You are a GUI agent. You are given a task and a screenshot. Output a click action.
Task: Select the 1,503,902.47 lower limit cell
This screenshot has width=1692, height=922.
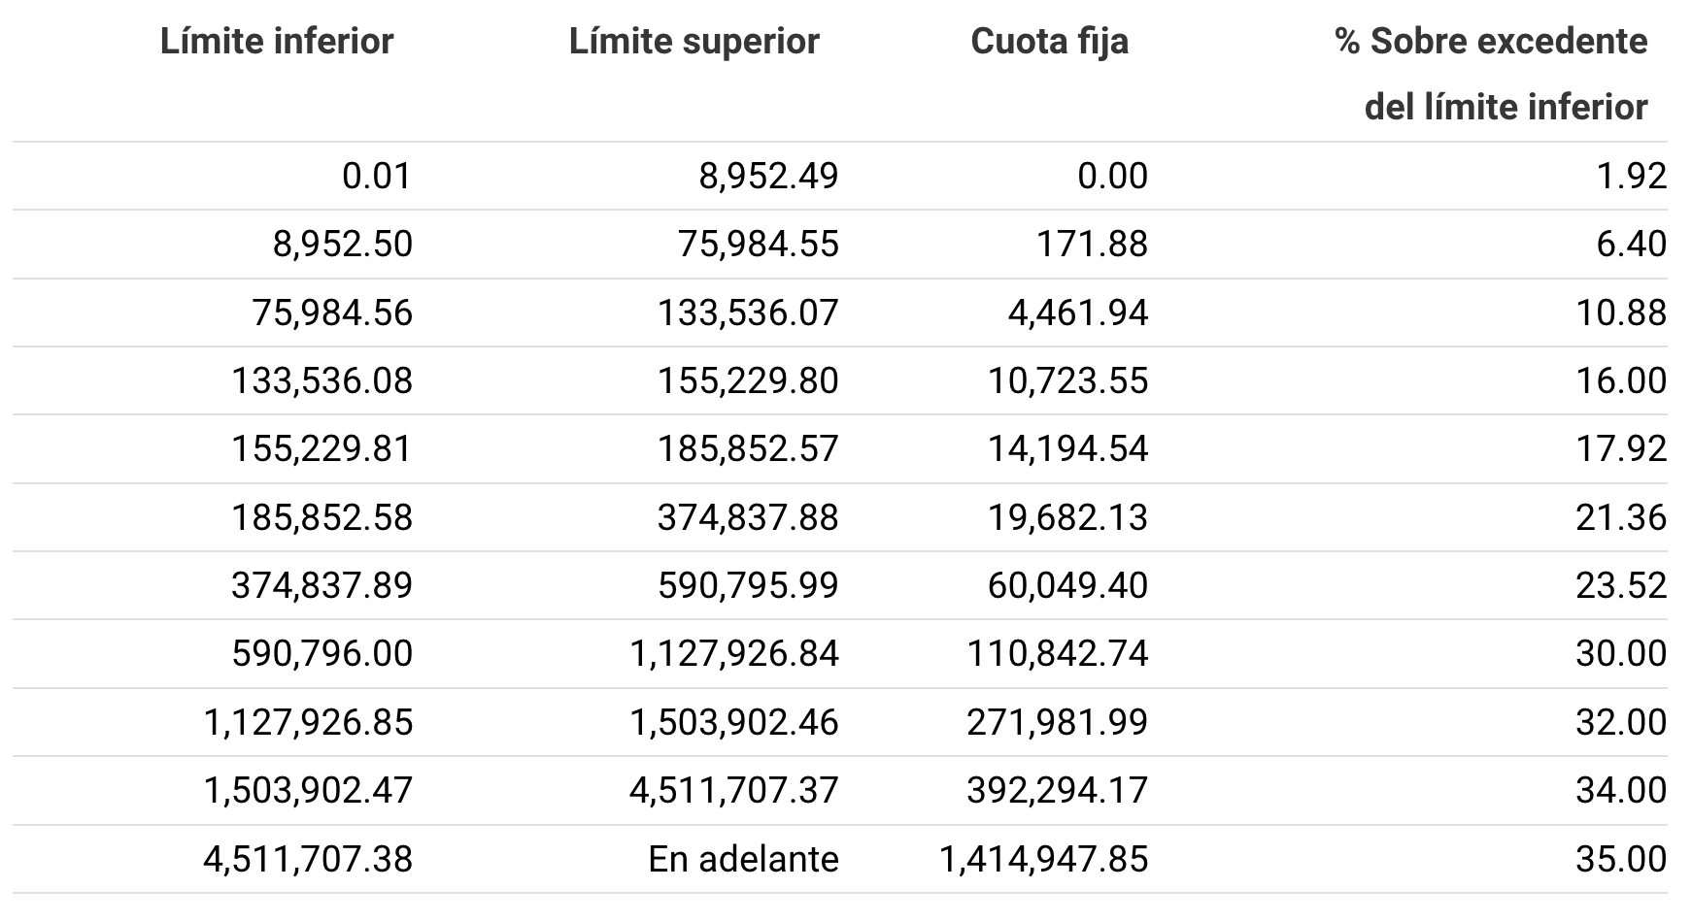(308, 790)
